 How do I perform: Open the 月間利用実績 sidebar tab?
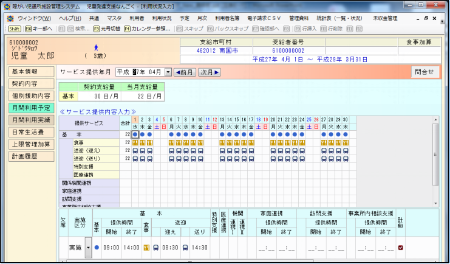tap(31, 120)
